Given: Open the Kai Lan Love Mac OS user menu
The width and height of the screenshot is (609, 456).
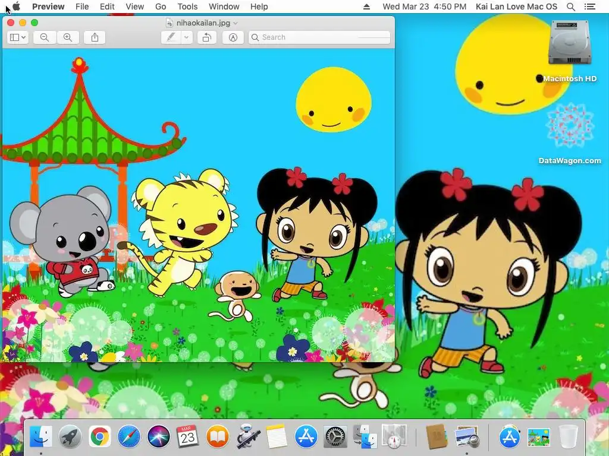Looking at the screenshot, I should click(x=516, y=7).
